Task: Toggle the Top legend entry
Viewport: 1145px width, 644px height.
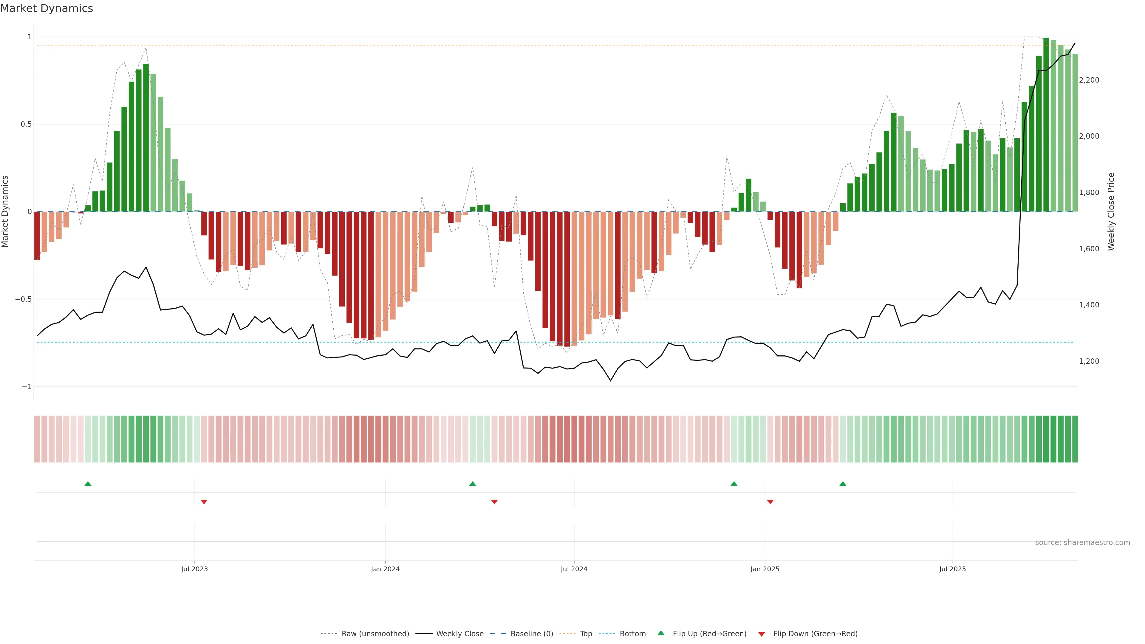Action: coord(586,634)
